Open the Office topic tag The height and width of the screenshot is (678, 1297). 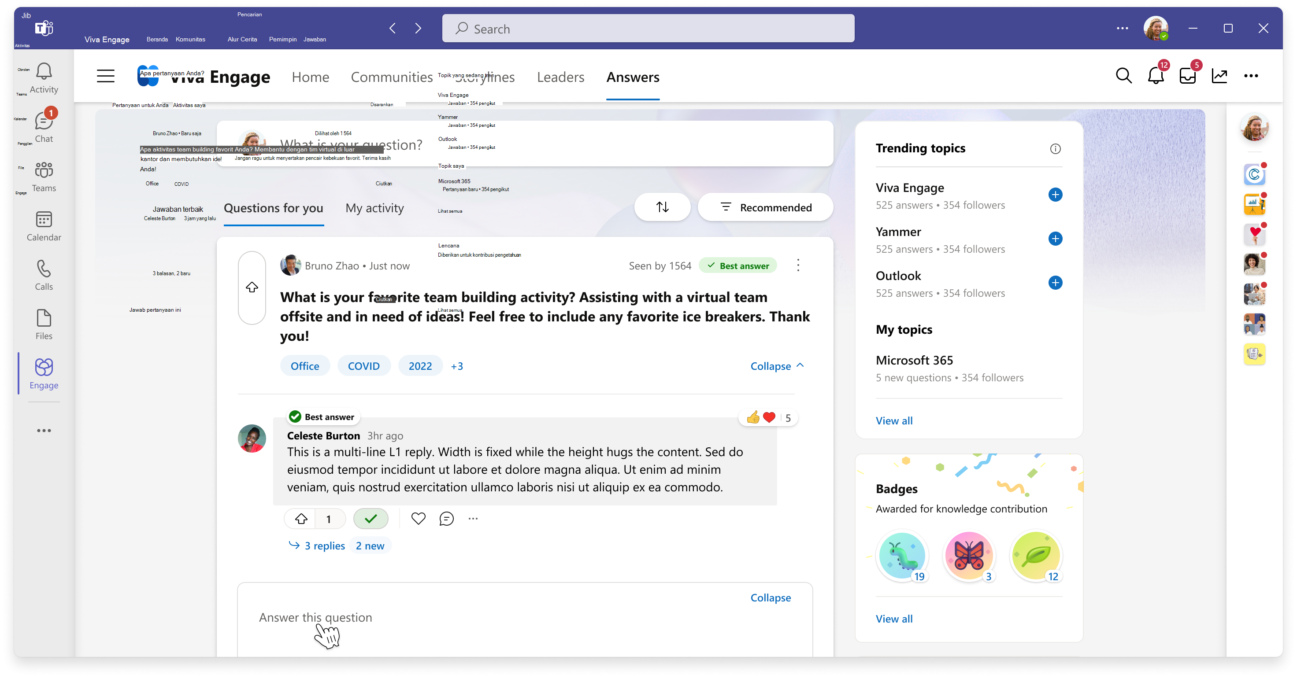coord(304,366)
